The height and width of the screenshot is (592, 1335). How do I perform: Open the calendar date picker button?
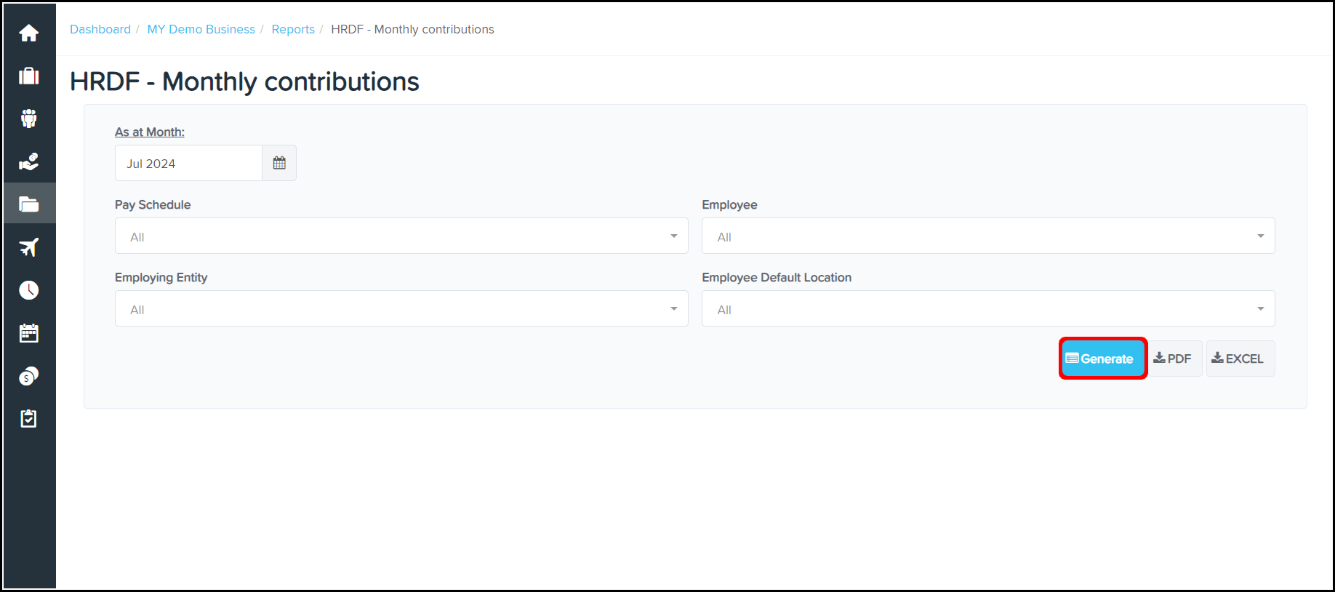[279, 163]
